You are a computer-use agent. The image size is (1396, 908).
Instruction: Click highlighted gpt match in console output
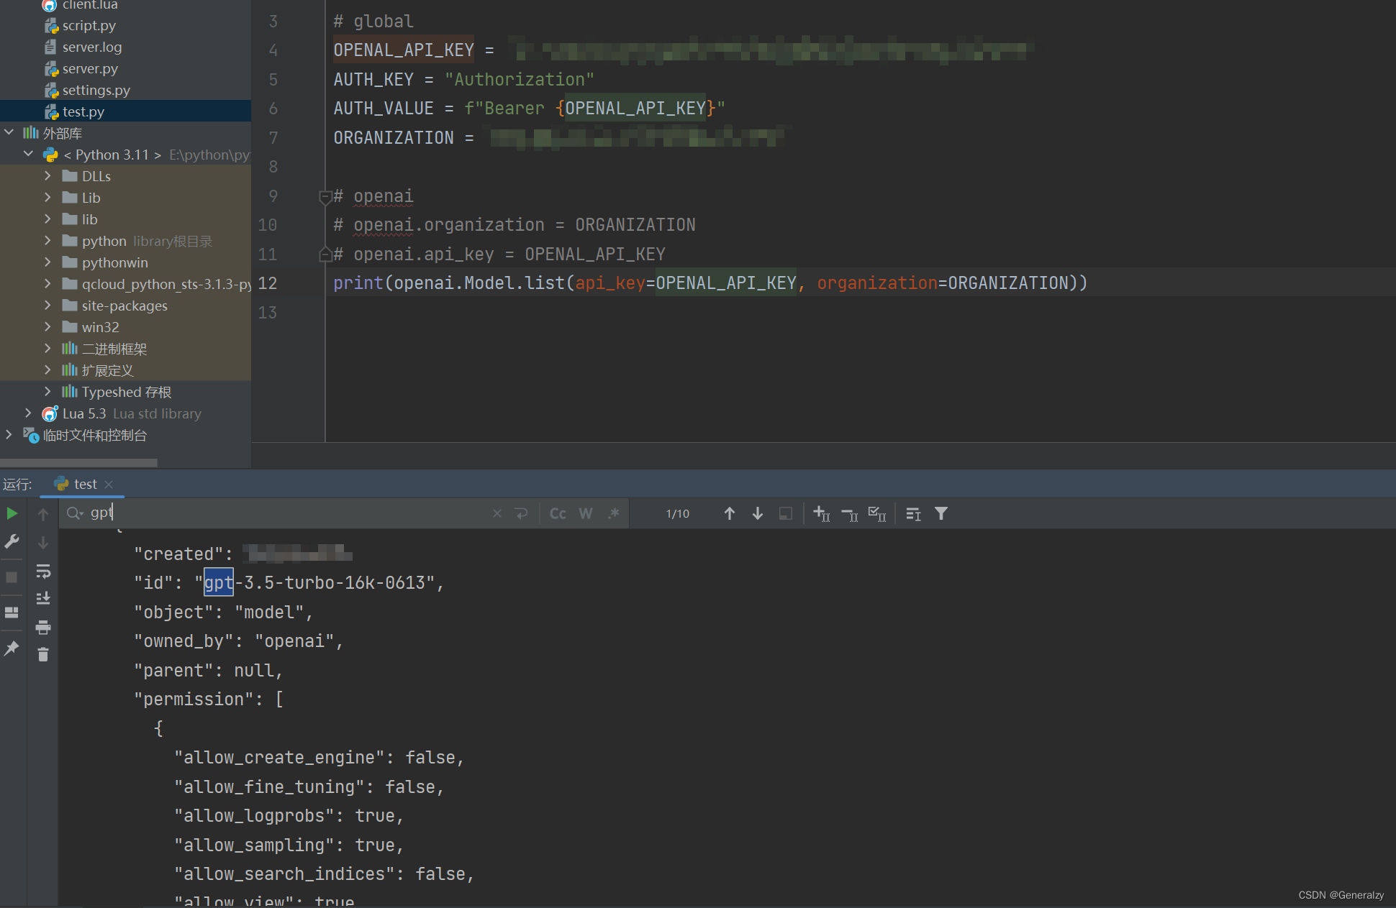[x=219, y=583]
